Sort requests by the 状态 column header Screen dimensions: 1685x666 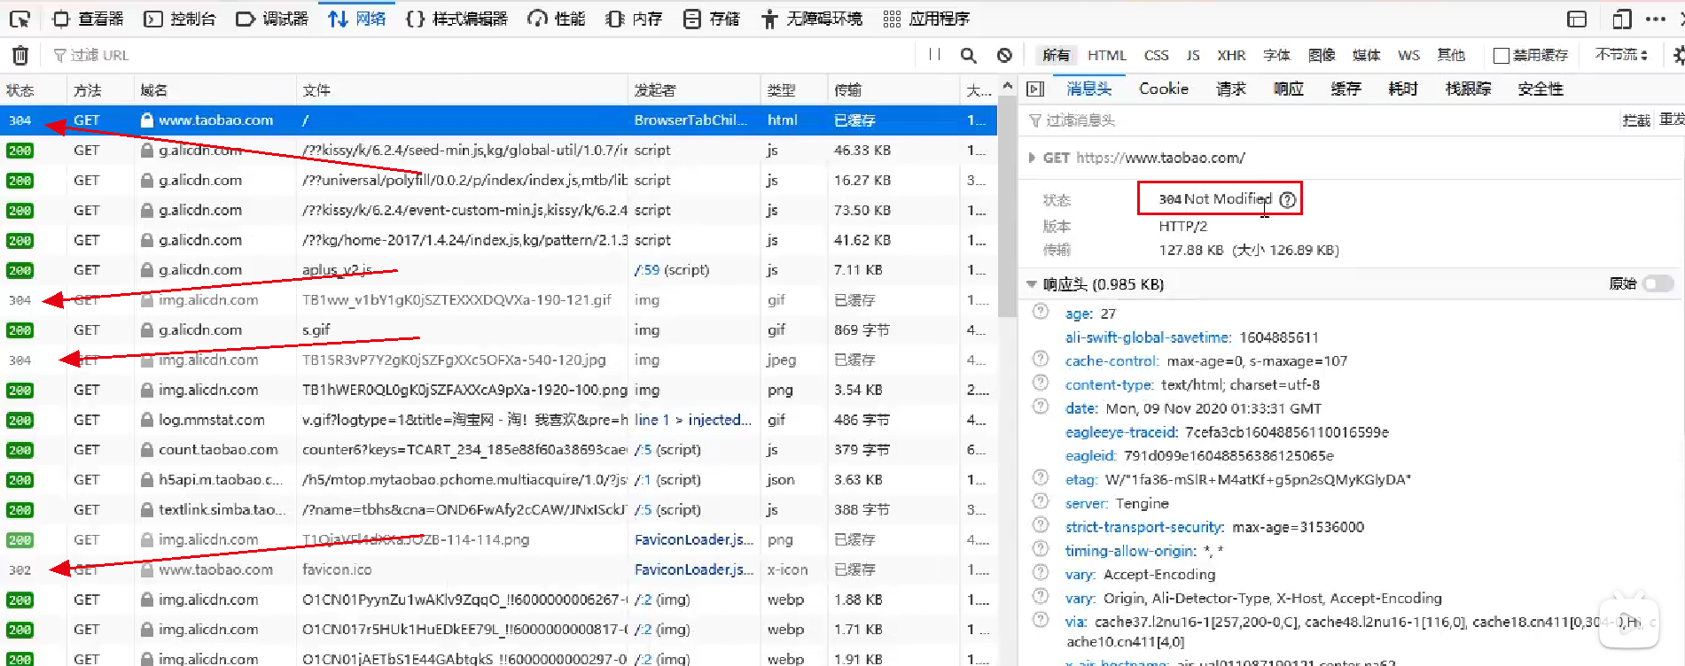(33, 90)
